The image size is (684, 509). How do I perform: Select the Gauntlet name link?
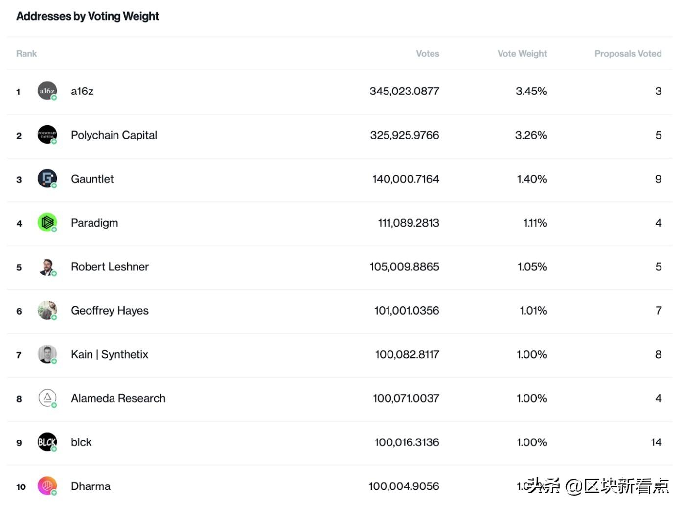click(92, 179)
